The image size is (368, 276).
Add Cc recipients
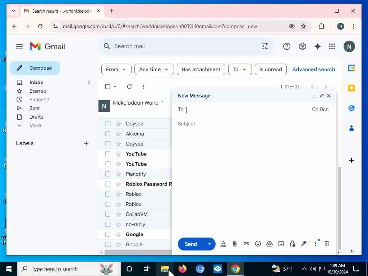pos(315,109)
